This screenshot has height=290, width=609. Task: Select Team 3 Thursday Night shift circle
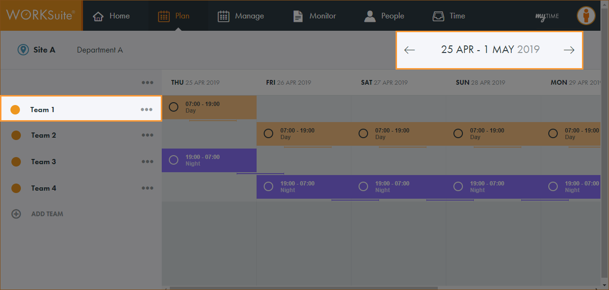coord(174,160)
